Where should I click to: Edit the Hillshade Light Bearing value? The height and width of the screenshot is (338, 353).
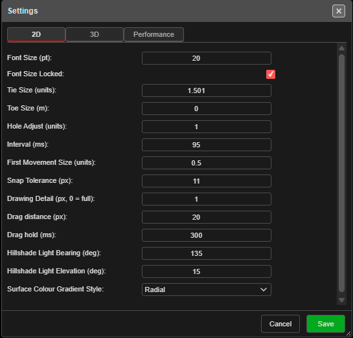pyautogui.click(x=207, y=253)
